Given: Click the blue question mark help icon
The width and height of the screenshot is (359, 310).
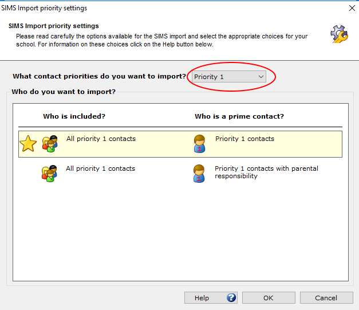Looking at the screenshot, I should pyautogui.click(x=231, y=297).
